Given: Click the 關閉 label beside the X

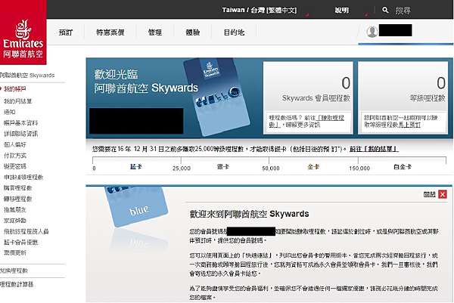Looking at the screenshot, I should (x=429, y=194).
